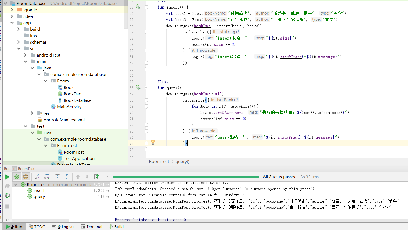Click the Rerun Failed Tests icon
The height and width of the screenshot is (230, 408).
[7, 186]
